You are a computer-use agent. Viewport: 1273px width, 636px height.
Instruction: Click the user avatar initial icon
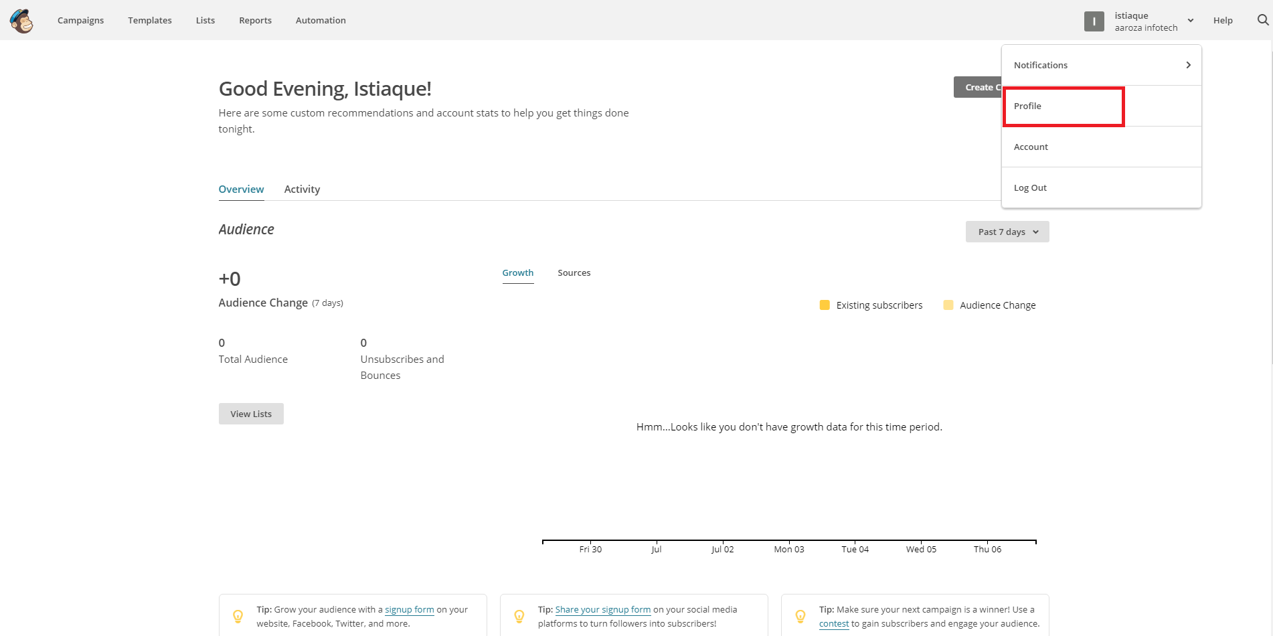coord(1094,21)
